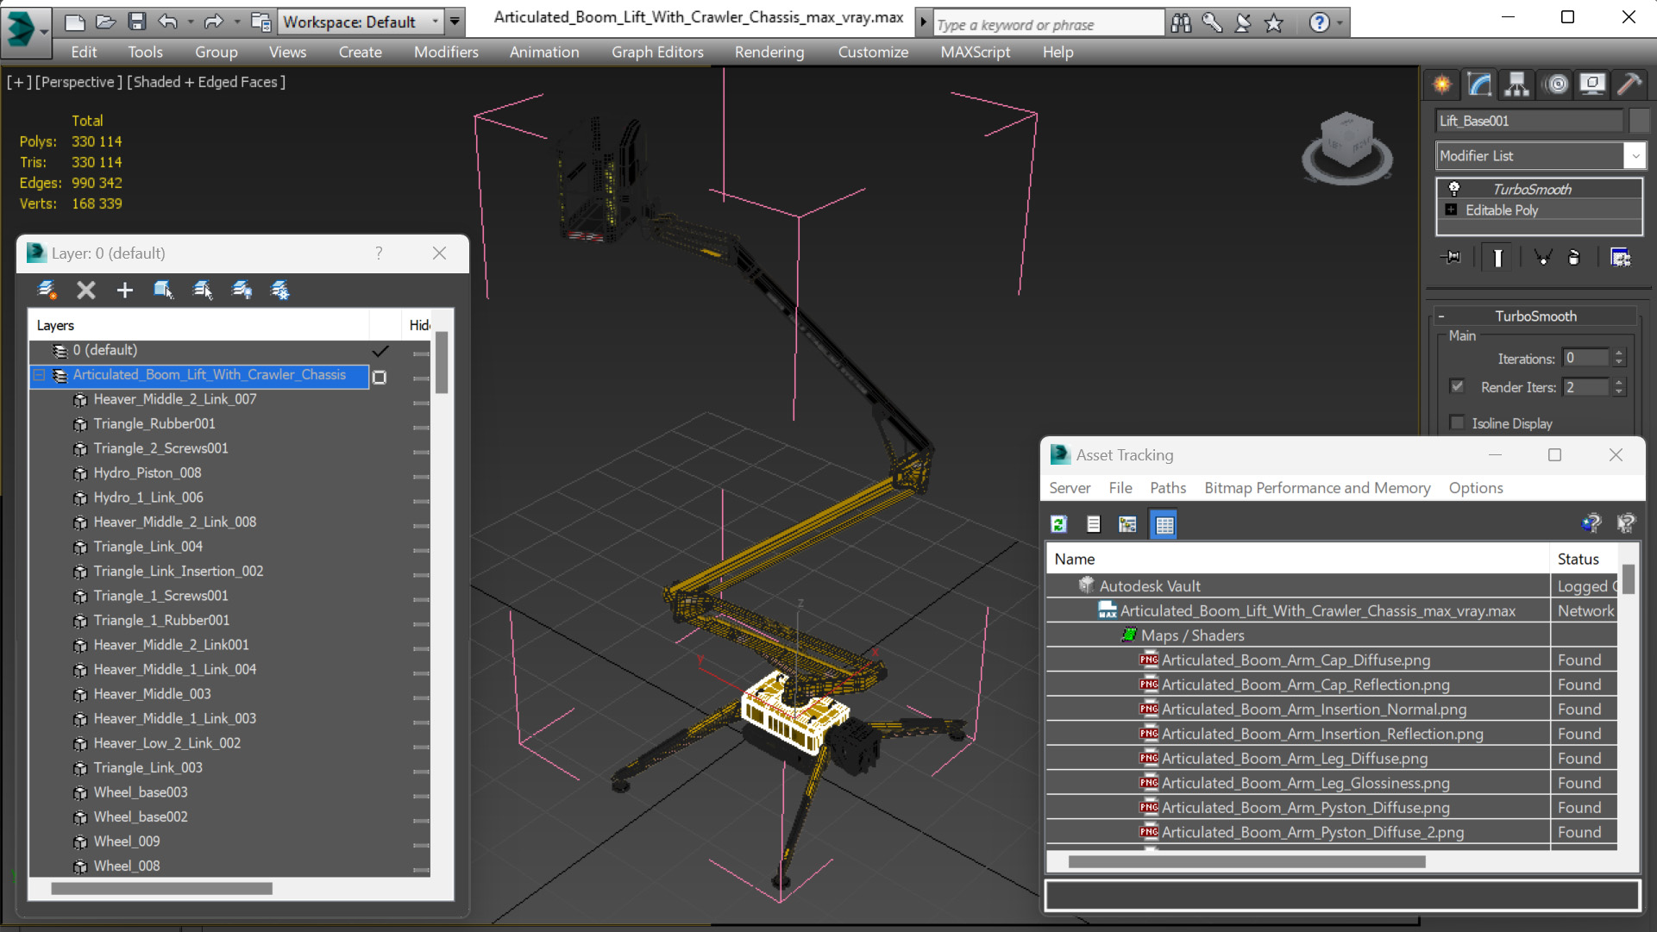Toggle hide dash for Triangle_Rubber001 row
The image size is (1657, 932).
[420, 427]
